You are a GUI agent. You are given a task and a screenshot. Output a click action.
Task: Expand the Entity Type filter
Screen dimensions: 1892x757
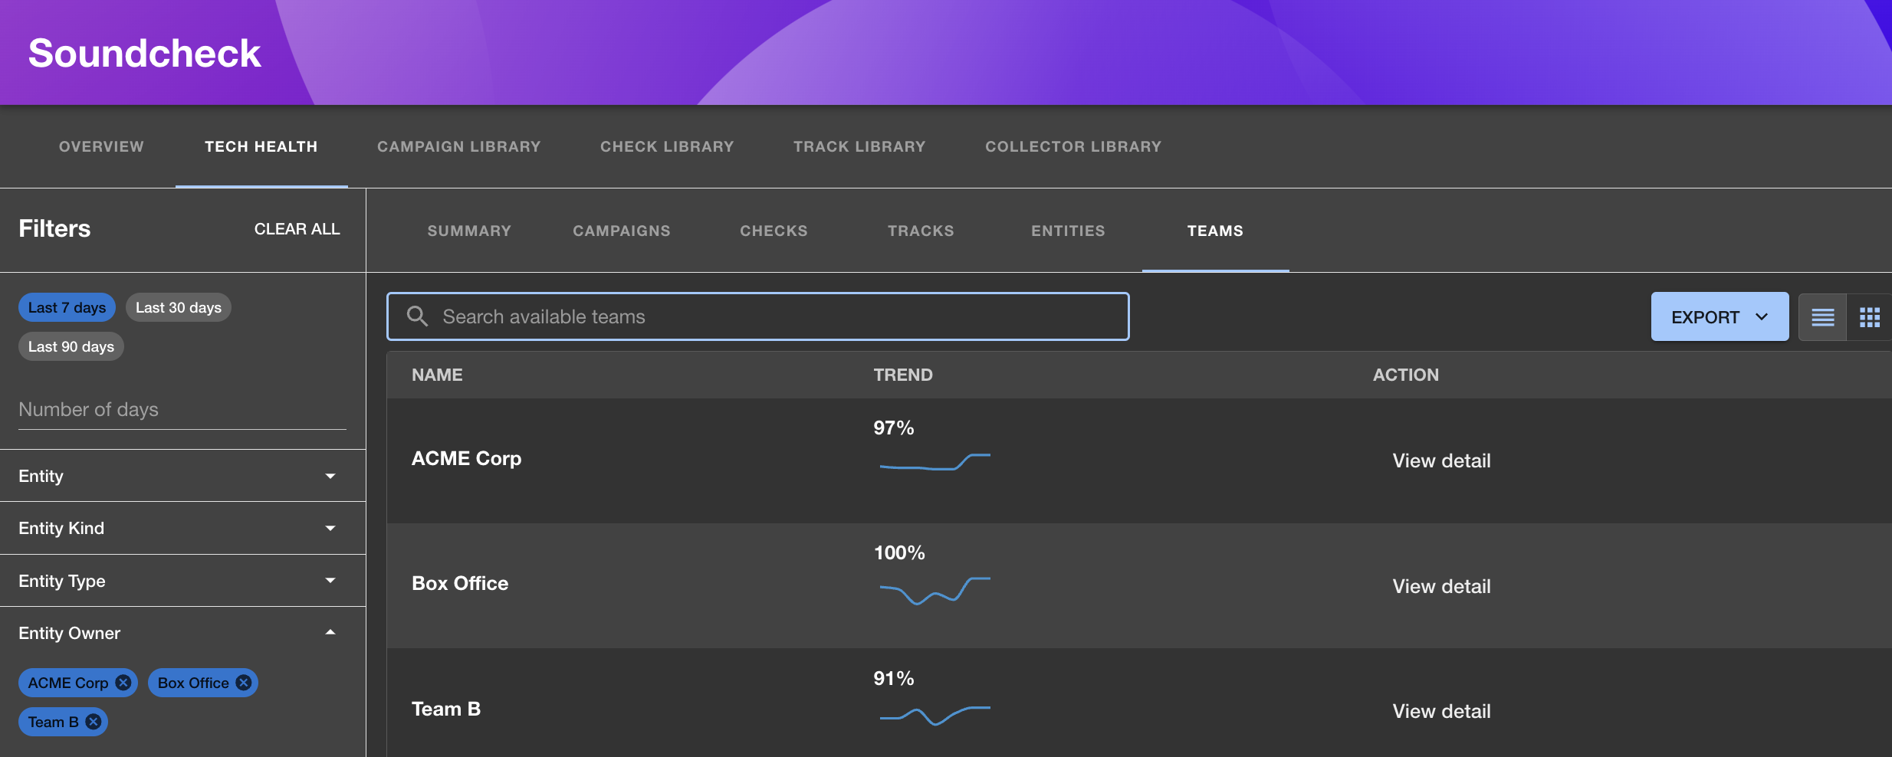[x=182, y=581]
